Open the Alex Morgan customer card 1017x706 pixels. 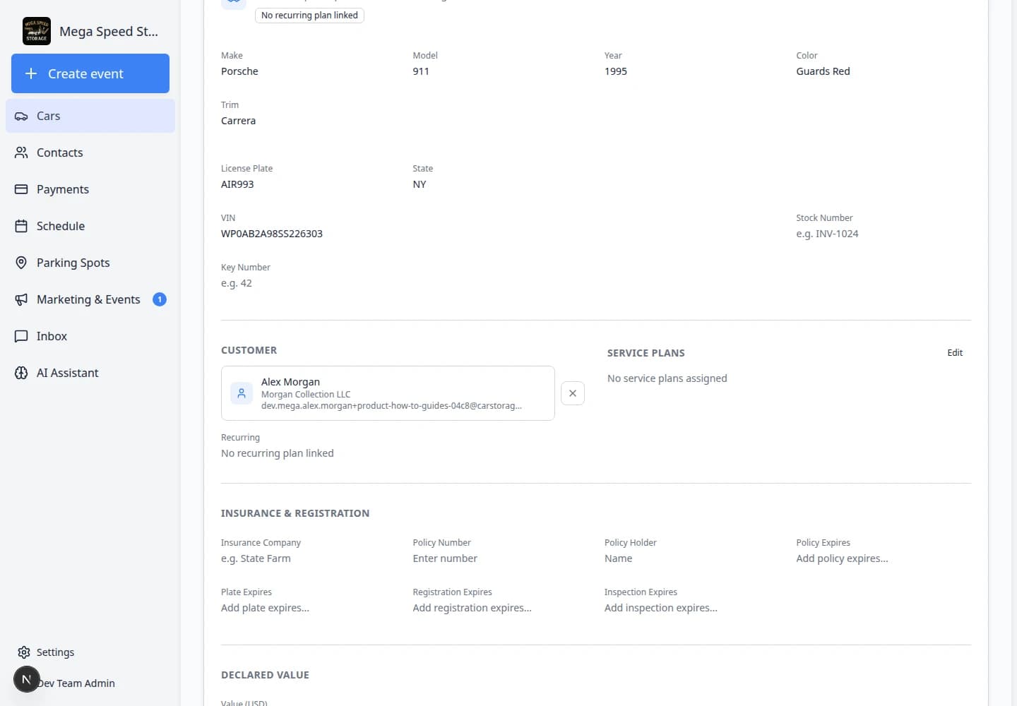coord(388,393)
